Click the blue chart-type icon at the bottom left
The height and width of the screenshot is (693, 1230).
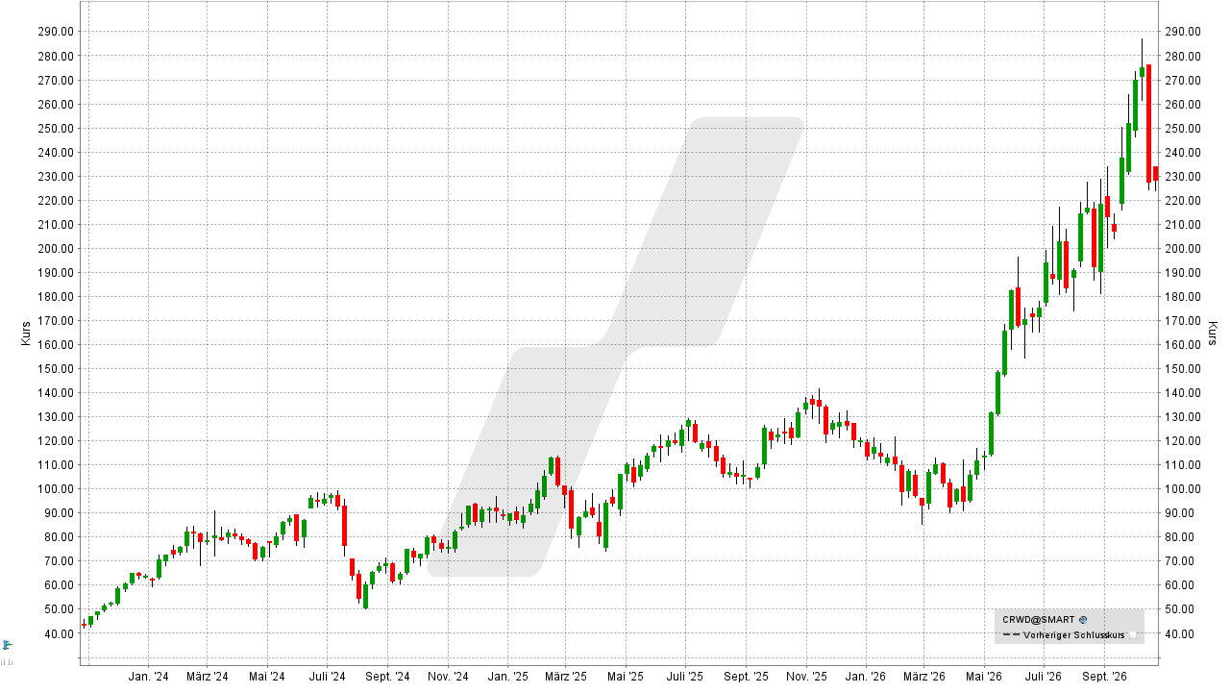pyautogui.click(x=7, y=644)
